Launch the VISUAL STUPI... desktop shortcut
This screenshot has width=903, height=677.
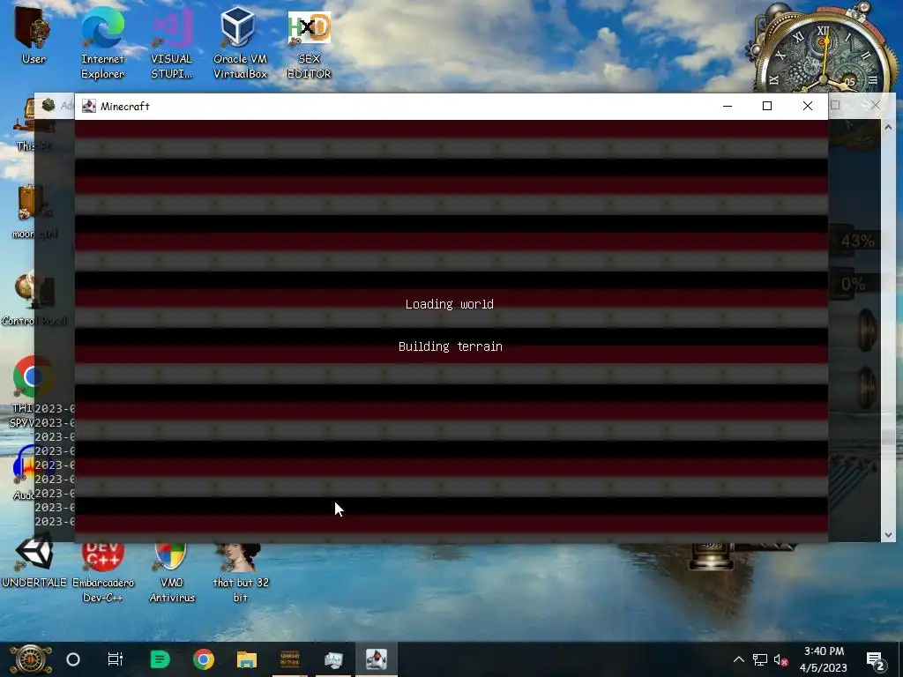(x=172, y=43)
